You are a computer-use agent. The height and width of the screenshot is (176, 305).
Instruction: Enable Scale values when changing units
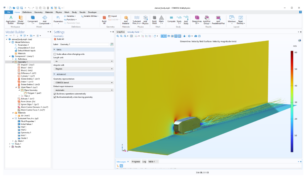click(55, 54)
